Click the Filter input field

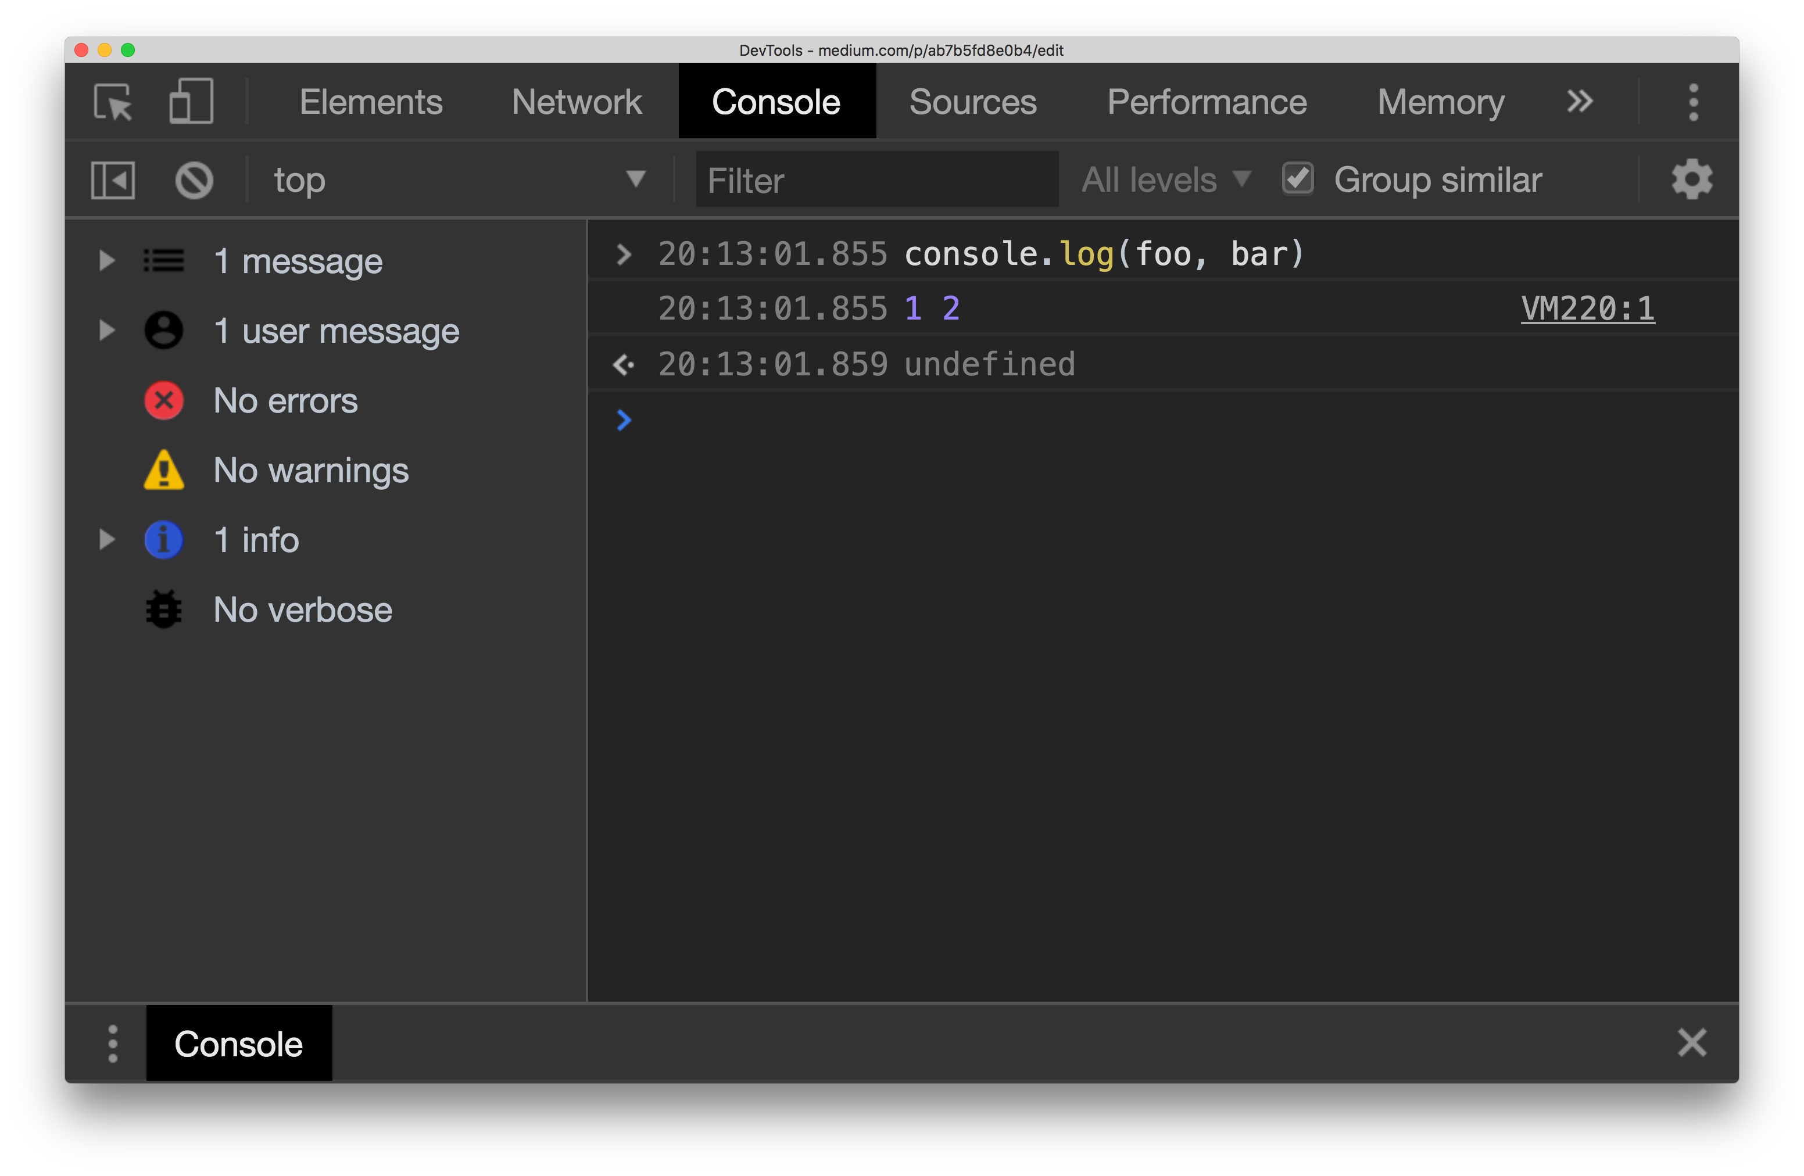pos(875,180)
